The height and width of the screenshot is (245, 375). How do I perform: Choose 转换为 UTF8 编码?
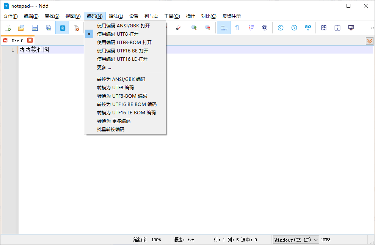tap(125, 88)
